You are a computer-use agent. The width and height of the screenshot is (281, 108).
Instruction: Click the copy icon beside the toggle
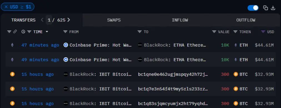click(x=265, y=8)
